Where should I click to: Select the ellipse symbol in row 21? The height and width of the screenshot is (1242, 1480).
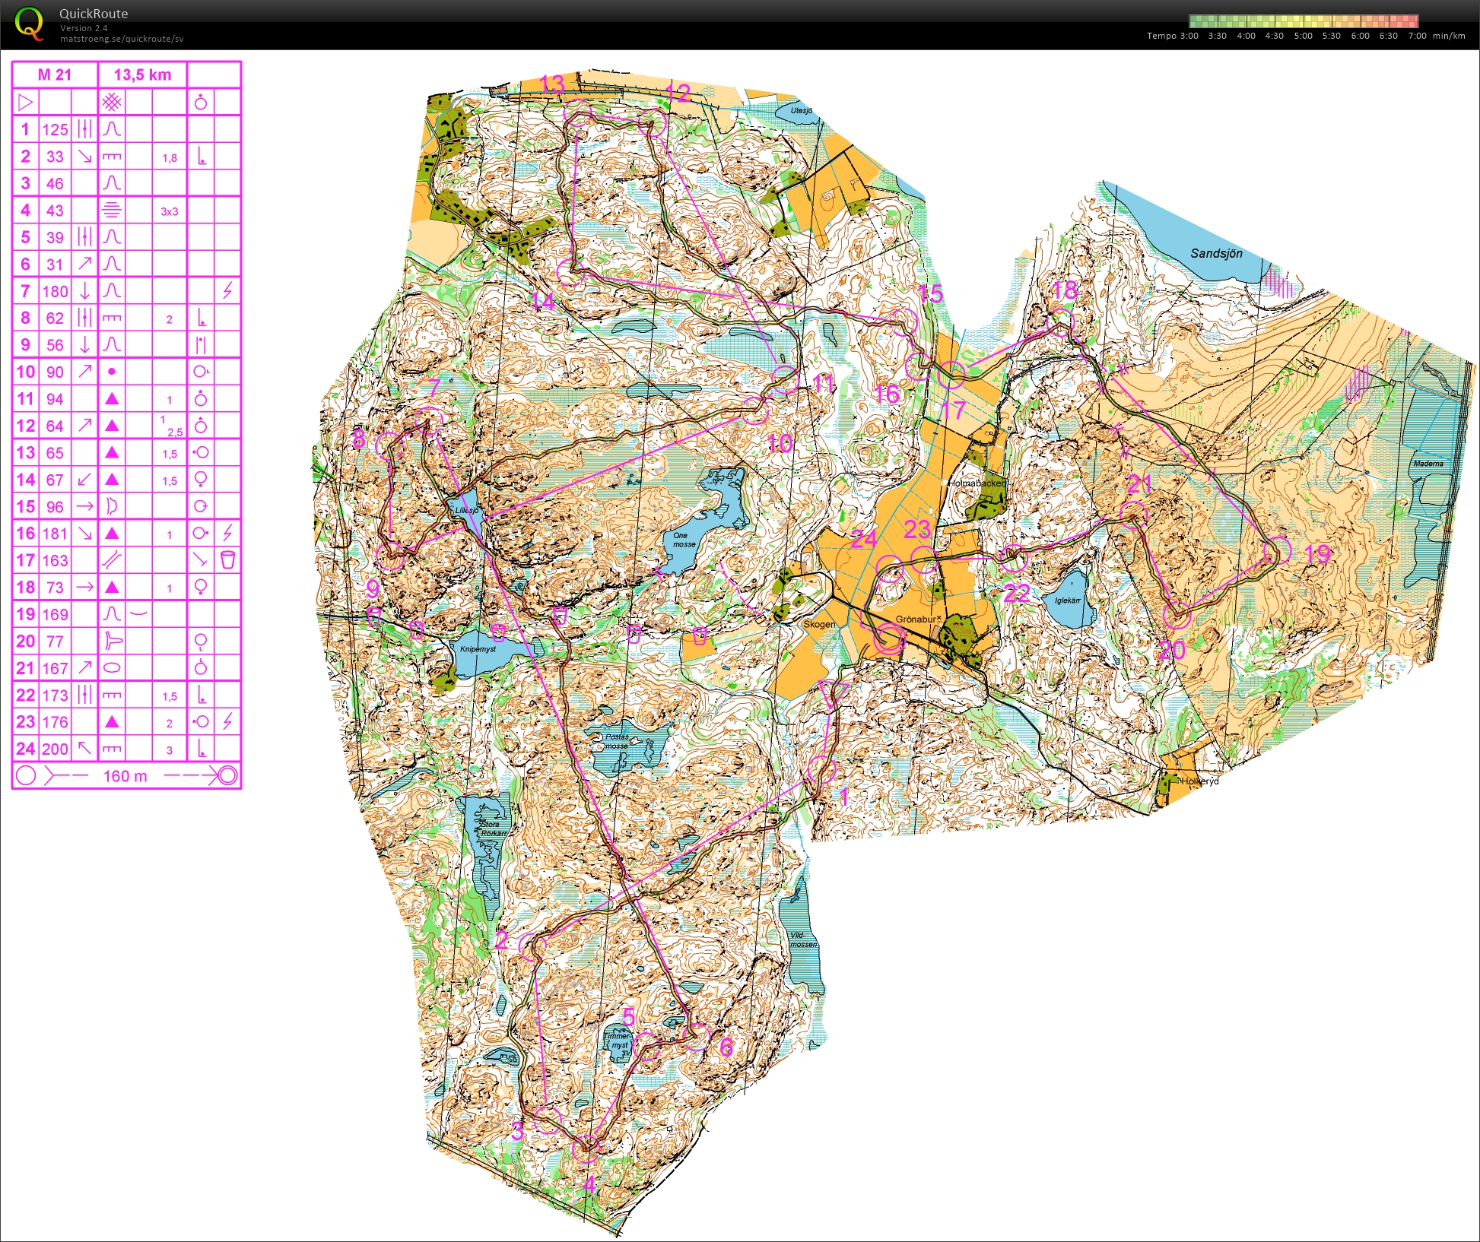pyautogui.click(x=112, y=668)
